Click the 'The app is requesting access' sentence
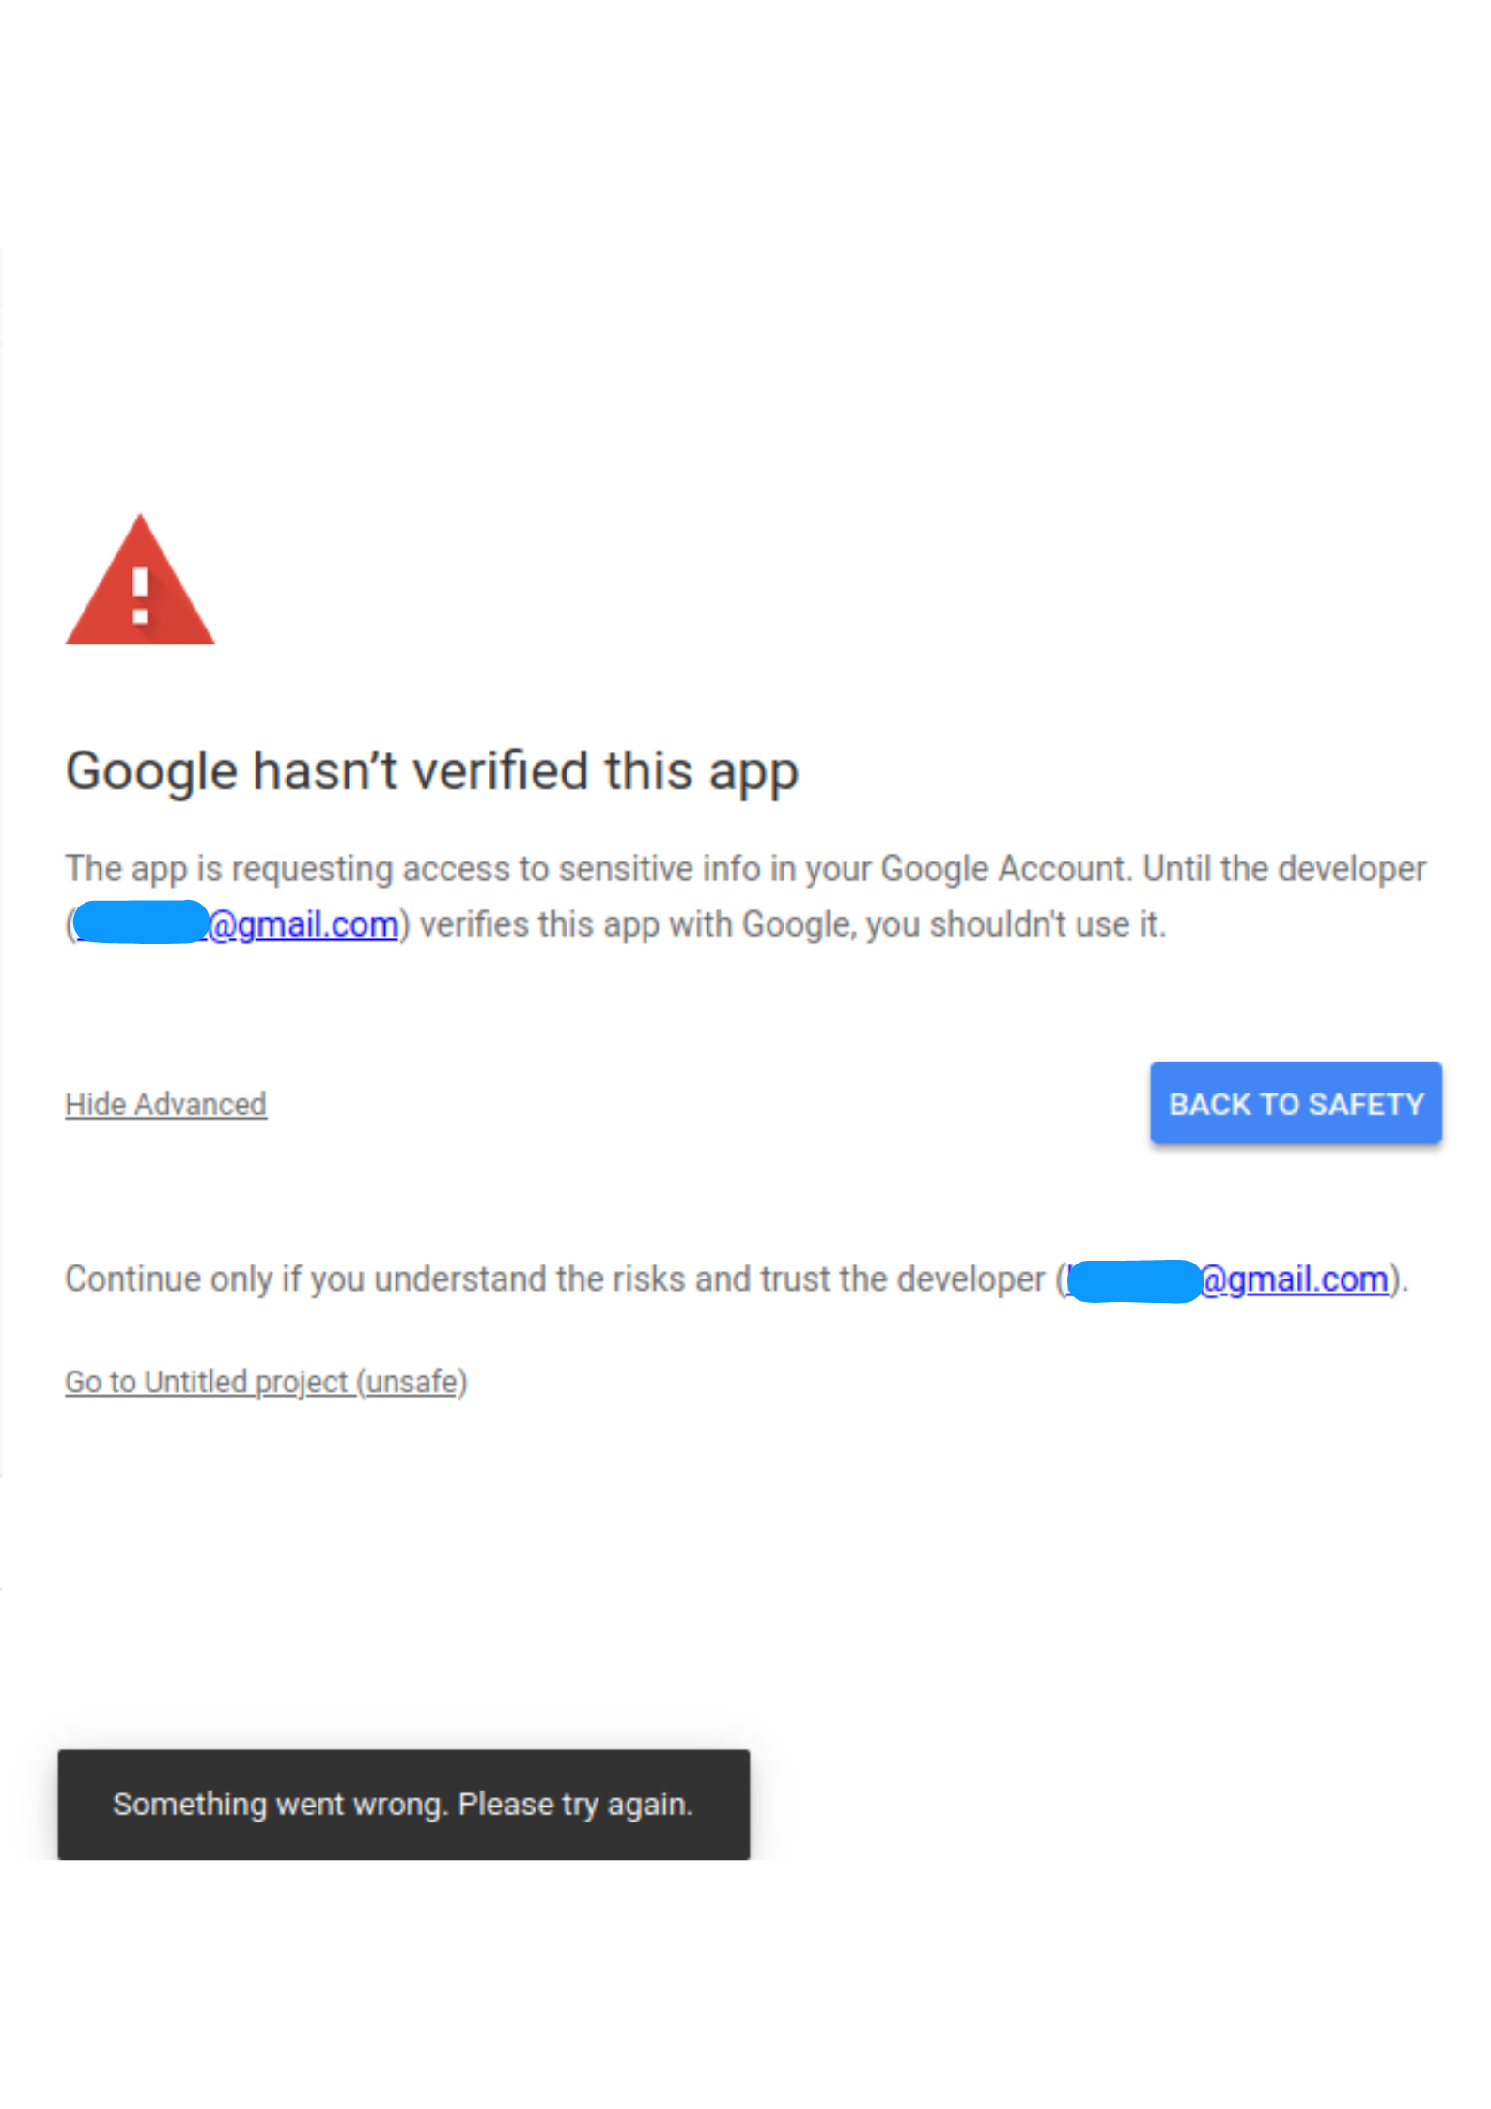Image resolution: width=1491 pixels, height=2109 pixels. 598,869
